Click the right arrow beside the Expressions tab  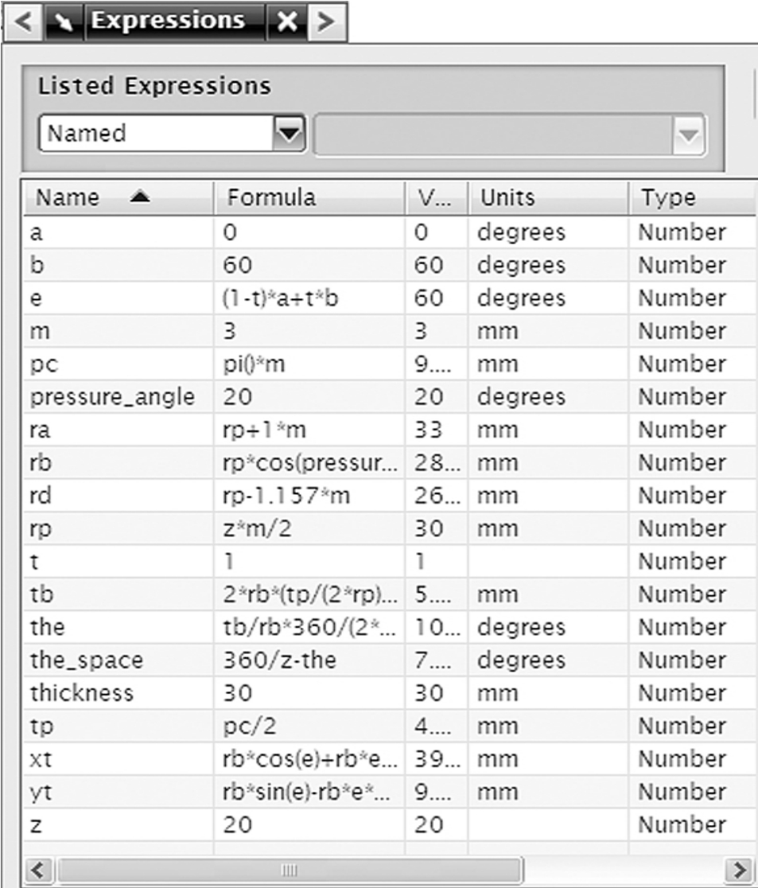[327, 22]
